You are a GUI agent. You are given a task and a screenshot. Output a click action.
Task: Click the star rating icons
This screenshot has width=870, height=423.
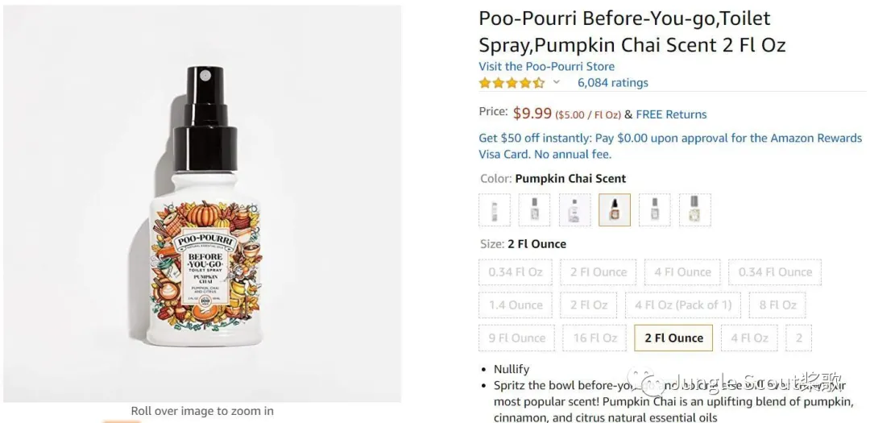tap(512, 82)
